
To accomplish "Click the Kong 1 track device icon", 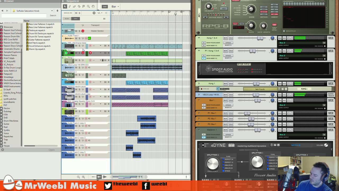I will (69, 61).
